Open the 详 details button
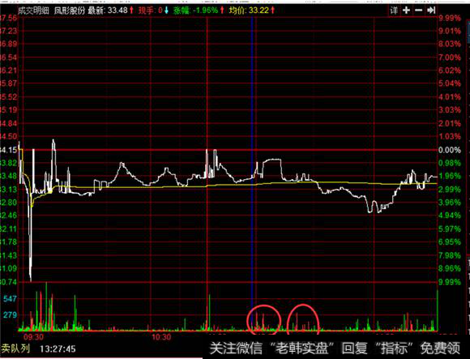The image size is (470, 359). pos(394,11)
